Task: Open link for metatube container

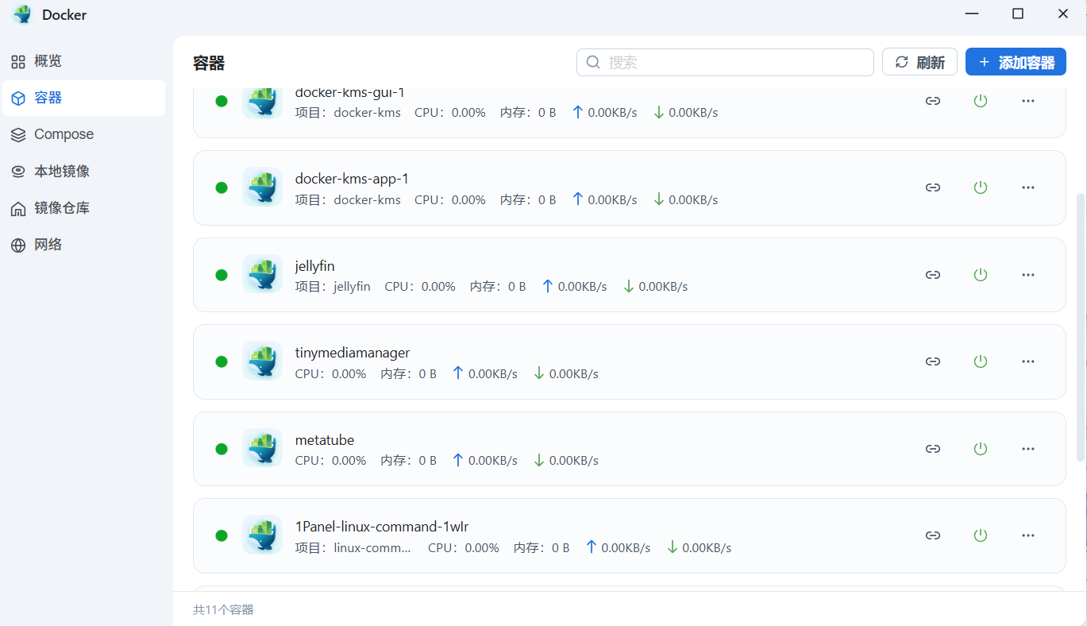Action: [933, 449]
